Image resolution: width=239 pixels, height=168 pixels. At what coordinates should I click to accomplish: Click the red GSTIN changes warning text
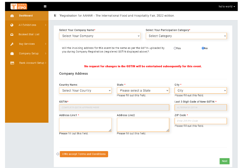coord(143,66)
